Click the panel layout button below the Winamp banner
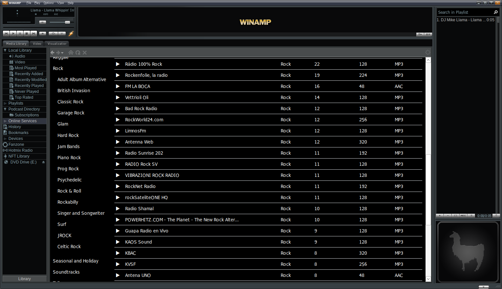Viewport: 502px width, 289px height. pyautogui.click(x=428, y=34)
